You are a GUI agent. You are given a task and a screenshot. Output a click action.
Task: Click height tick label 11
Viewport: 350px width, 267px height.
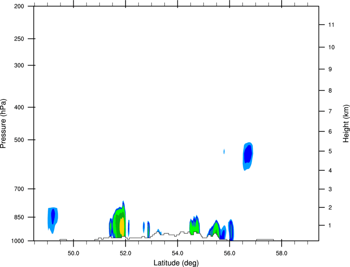pyautogui.click(x=331, y=25)
